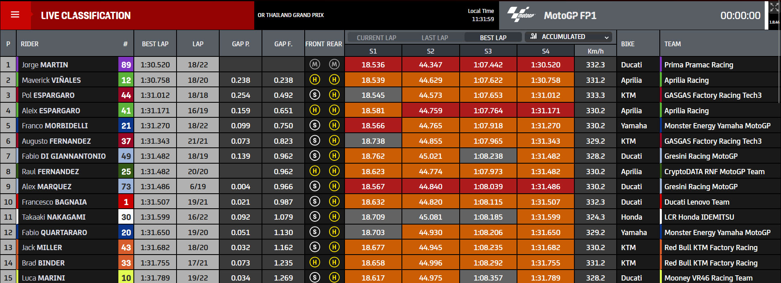Click the accumulated chart icon

pyautogui.click(x=534, y=36)
